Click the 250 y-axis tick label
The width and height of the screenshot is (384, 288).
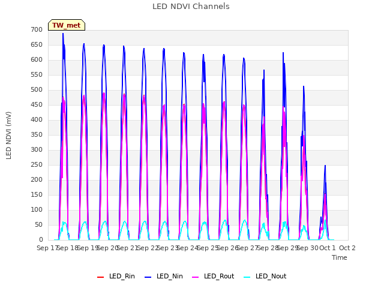click(x=37, y=165)
